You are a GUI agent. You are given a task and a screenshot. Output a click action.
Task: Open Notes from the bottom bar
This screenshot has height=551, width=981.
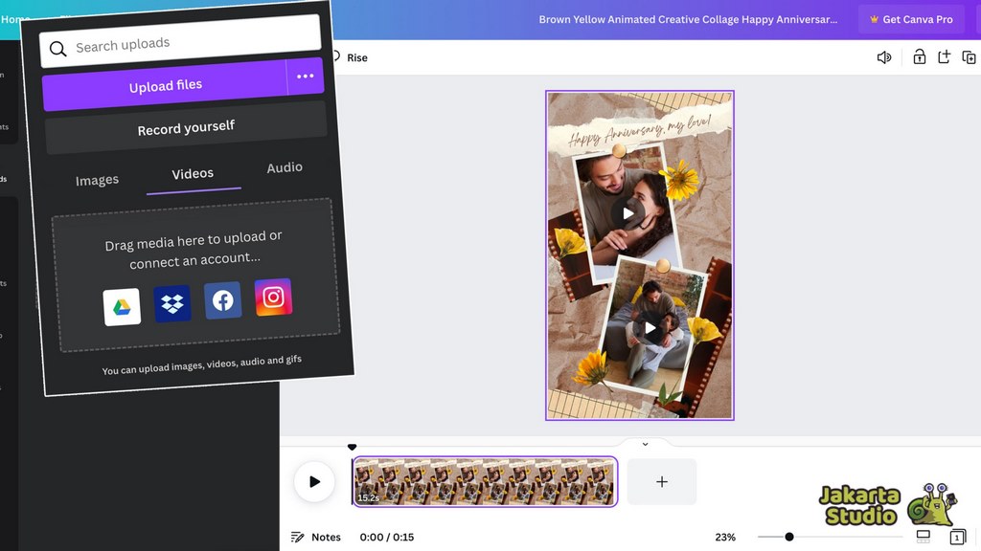[316, 537]
